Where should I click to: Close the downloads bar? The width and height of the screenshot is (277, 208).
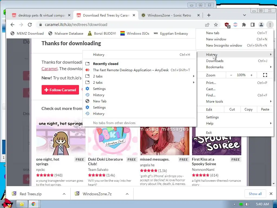(271, 194)
